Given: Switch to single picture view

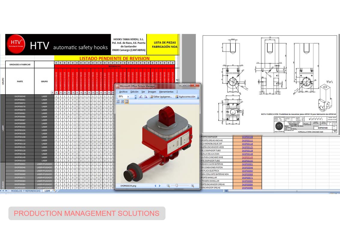Looking at the screenshot, I should click(127, 101).
